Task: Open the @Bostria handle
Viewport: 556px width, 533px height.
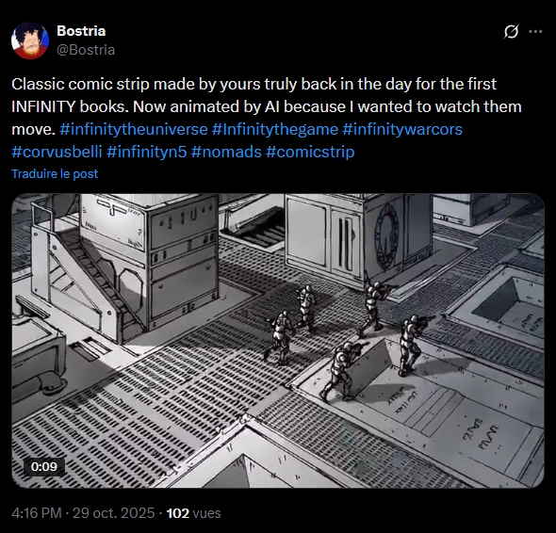Action: coord(86,50)
